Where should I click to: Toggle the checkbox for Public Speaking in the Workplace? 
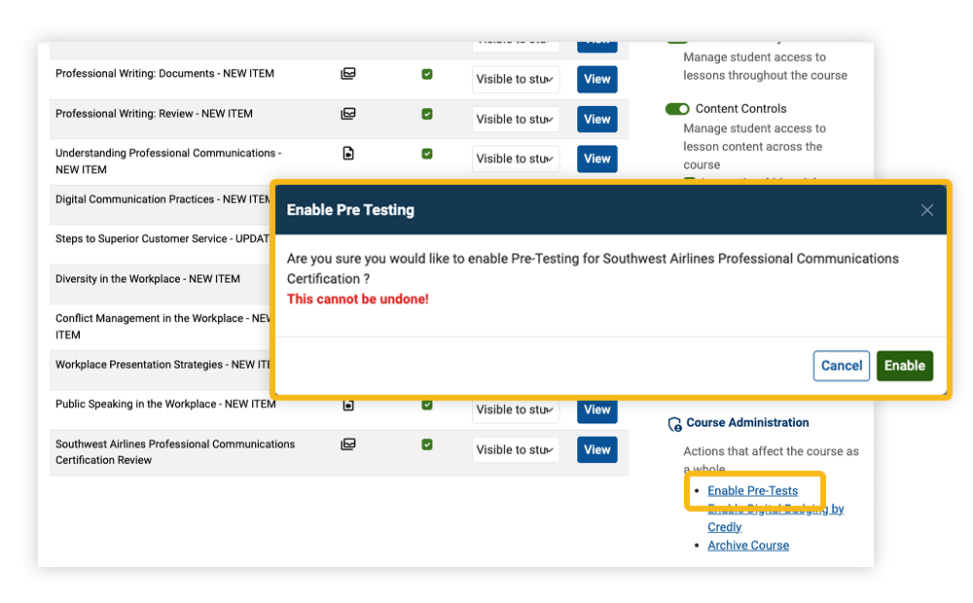(427, 405)
